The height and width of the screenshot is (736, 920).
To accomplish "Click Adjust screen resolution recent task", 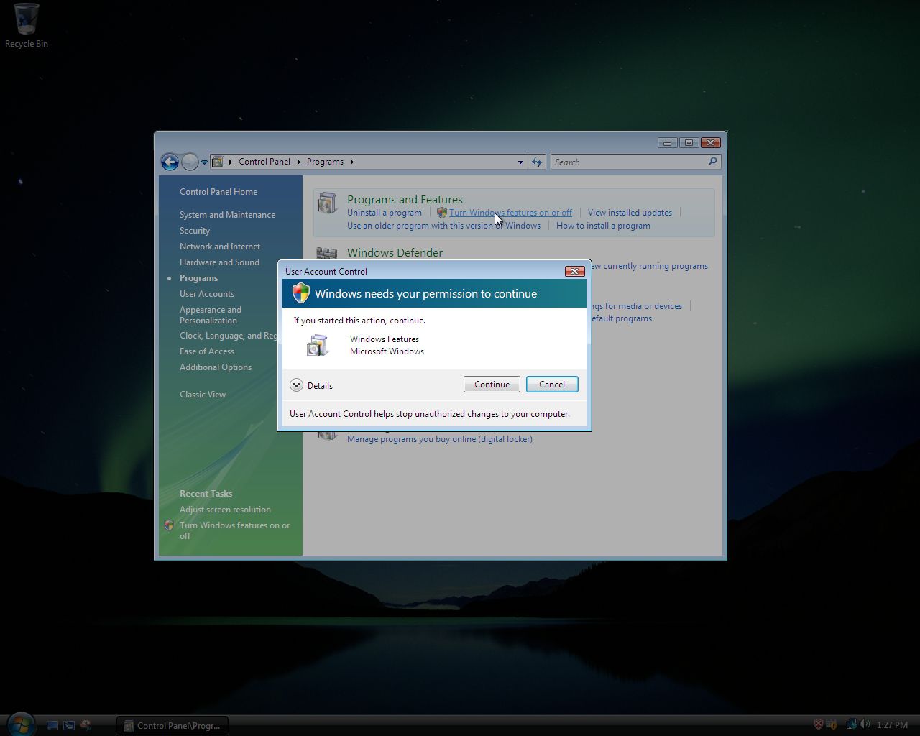I will pos(225,510).
